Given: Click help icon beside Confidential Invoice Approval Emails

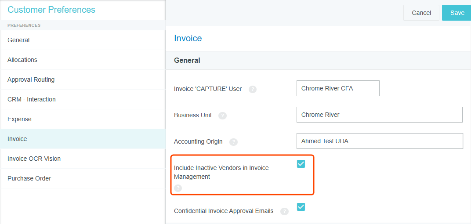Looking at the screenshot, I should pos(284,211).
